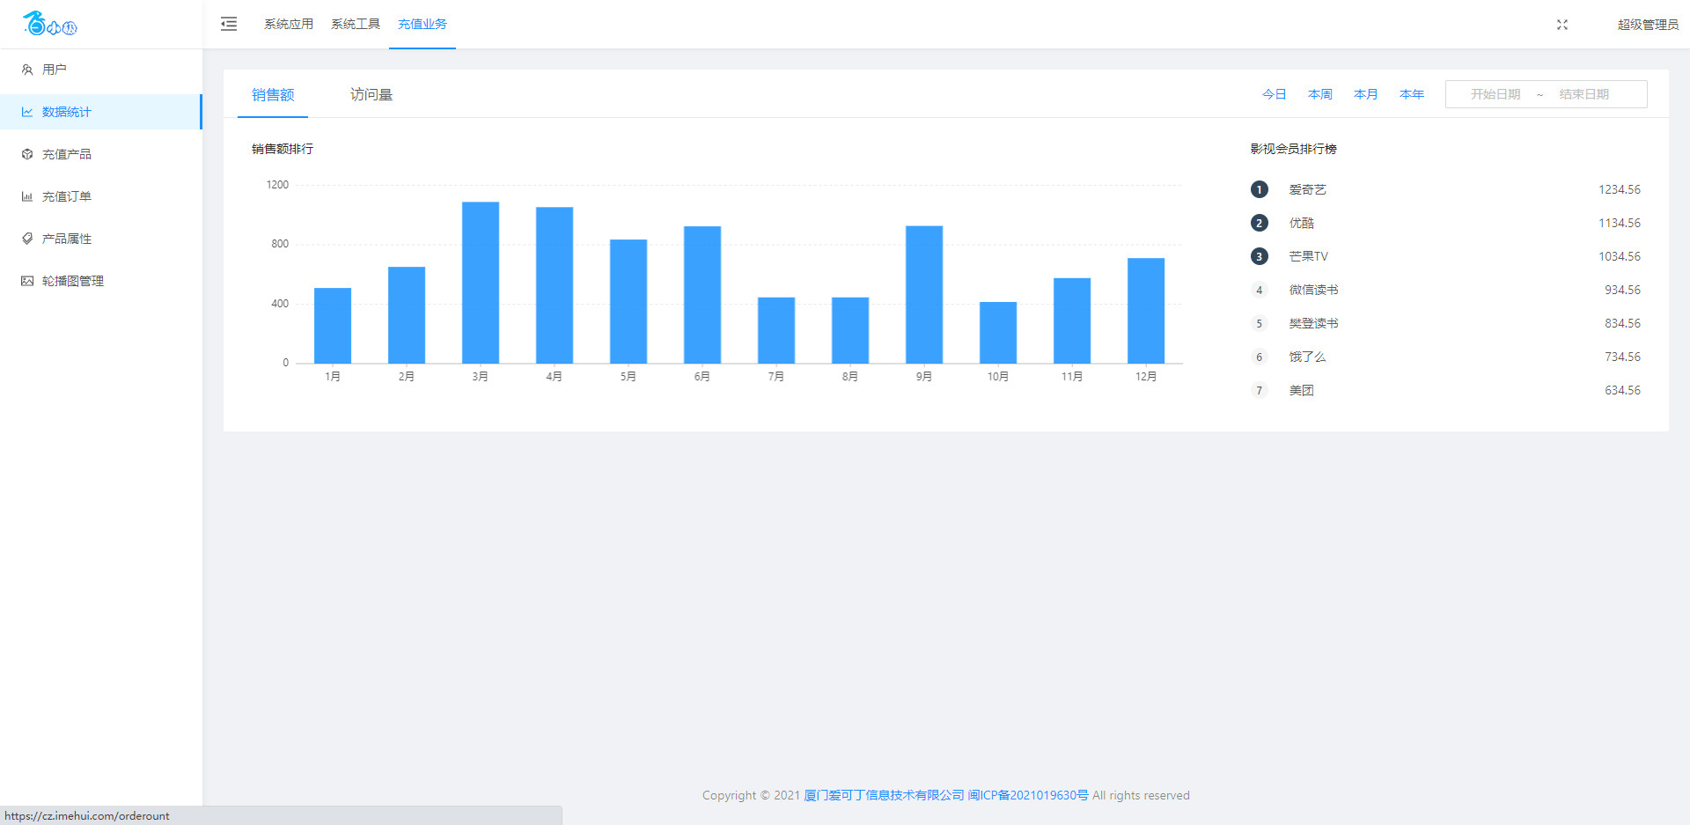Viewport: 1690px width, 825px height.
Task: Select 充值业务 top menu
Action: click(x=422, y=24)
